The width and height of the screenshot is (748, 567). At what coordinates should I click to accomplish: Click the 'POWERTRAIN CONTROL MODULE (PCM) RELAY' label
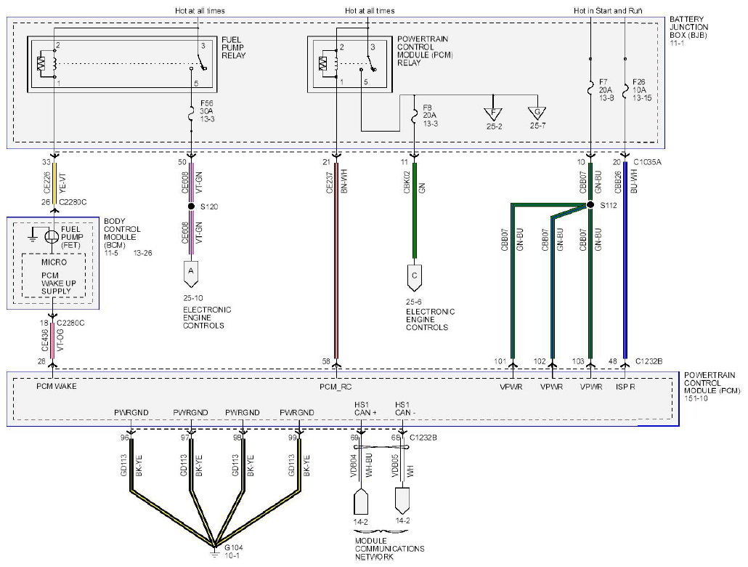pyautogui.click(x=425, y=51)
